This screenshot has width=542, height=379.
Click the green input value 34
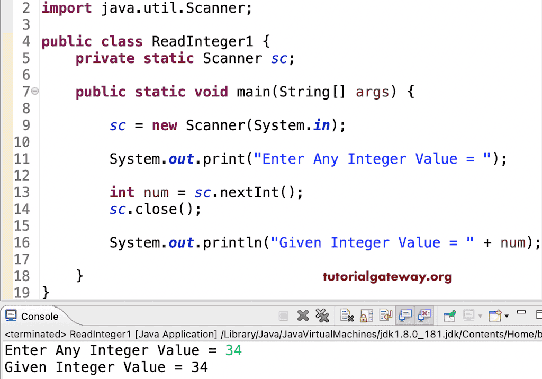pyautogui.click(x=233, y=350)
